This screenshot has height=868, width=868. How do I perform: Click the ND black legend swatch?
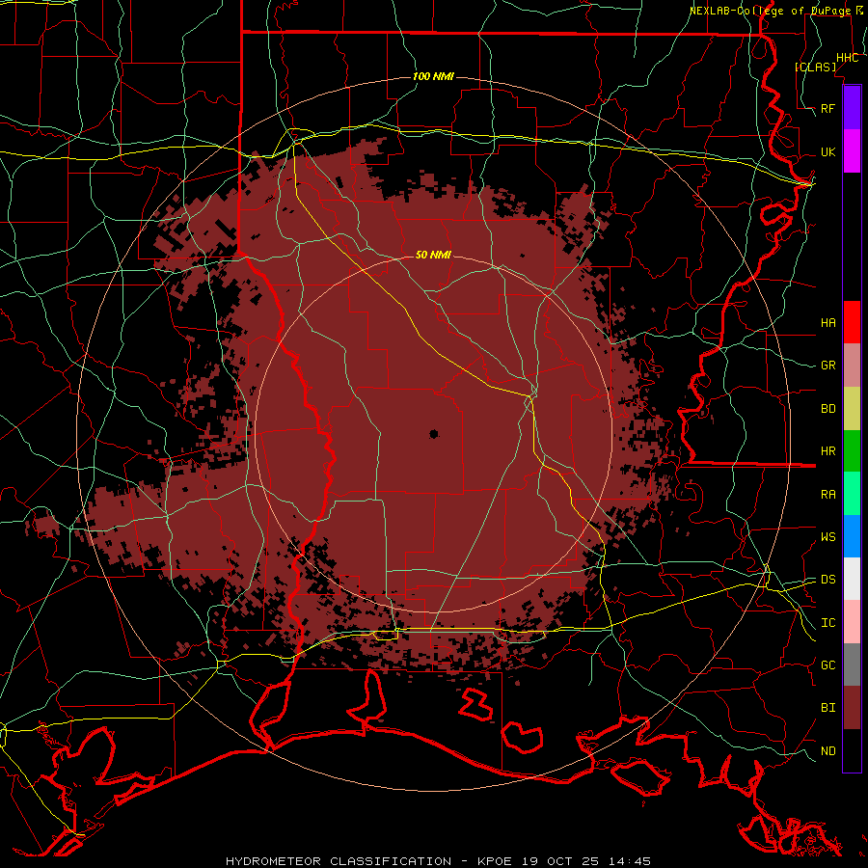click(852, 750)
